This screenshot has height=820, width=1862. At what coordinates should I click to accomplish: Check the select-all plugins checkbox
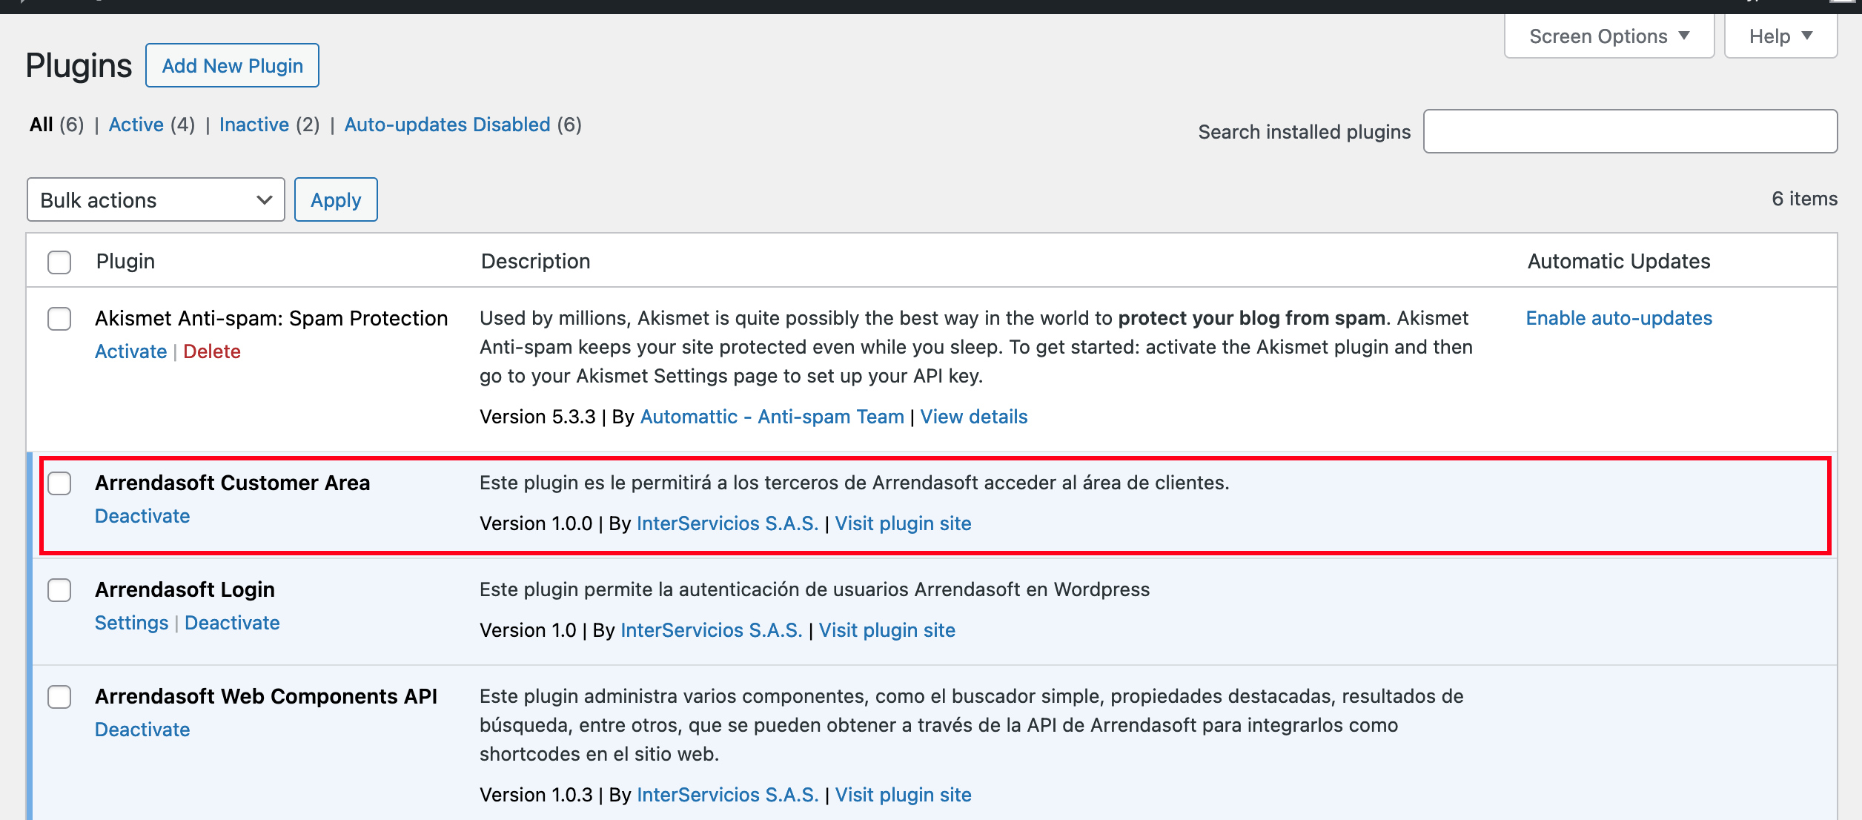click(x=59, y=262)
